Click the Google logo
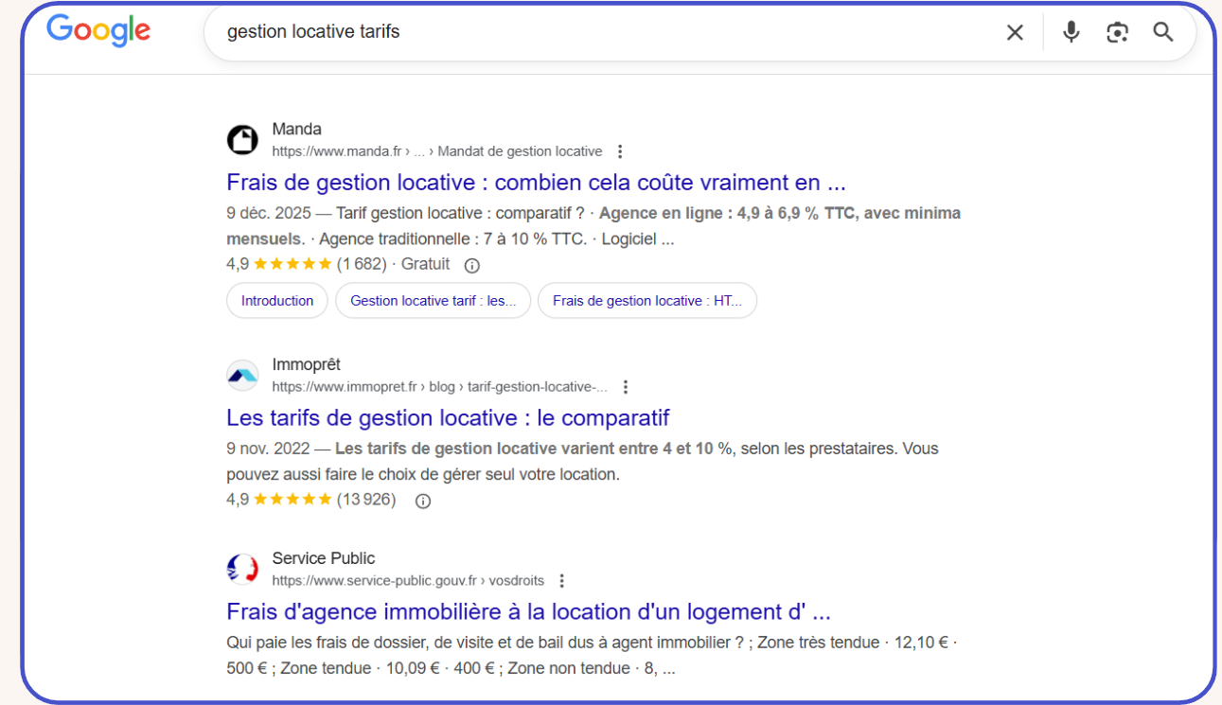This screenshot has height=705, width=1222. tap(97, 31)
